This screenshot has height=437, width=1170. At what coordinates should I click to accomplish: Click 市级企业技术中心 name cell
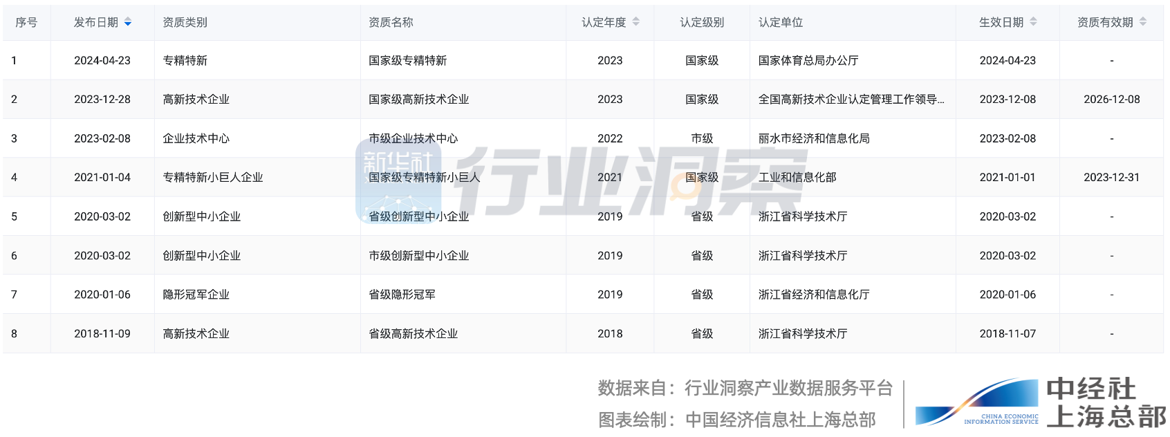click(x=413, y=138)
